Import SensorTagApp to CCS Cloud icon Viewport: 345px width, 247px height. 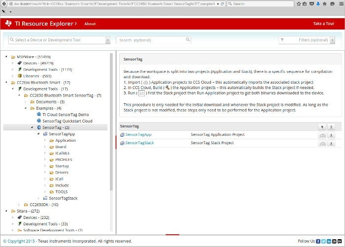click(322, 135)
